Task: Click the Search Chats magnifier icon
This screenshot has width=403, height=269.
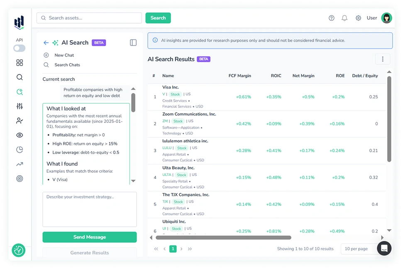Action: (46, 65)
